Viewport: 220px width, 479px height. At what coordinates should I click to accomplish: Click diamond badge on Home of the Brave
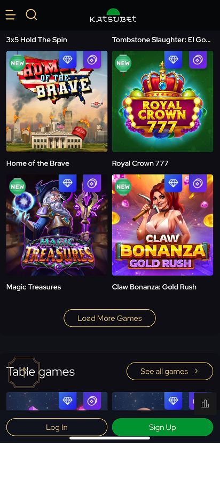click(x=67, y=59)
